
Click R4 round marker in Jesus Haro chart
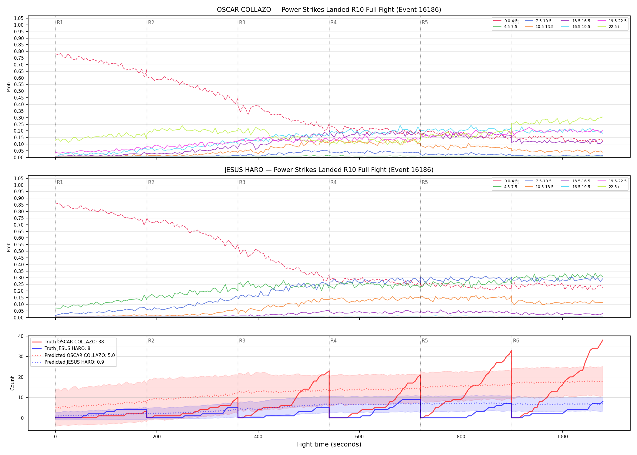pos(333,182)
